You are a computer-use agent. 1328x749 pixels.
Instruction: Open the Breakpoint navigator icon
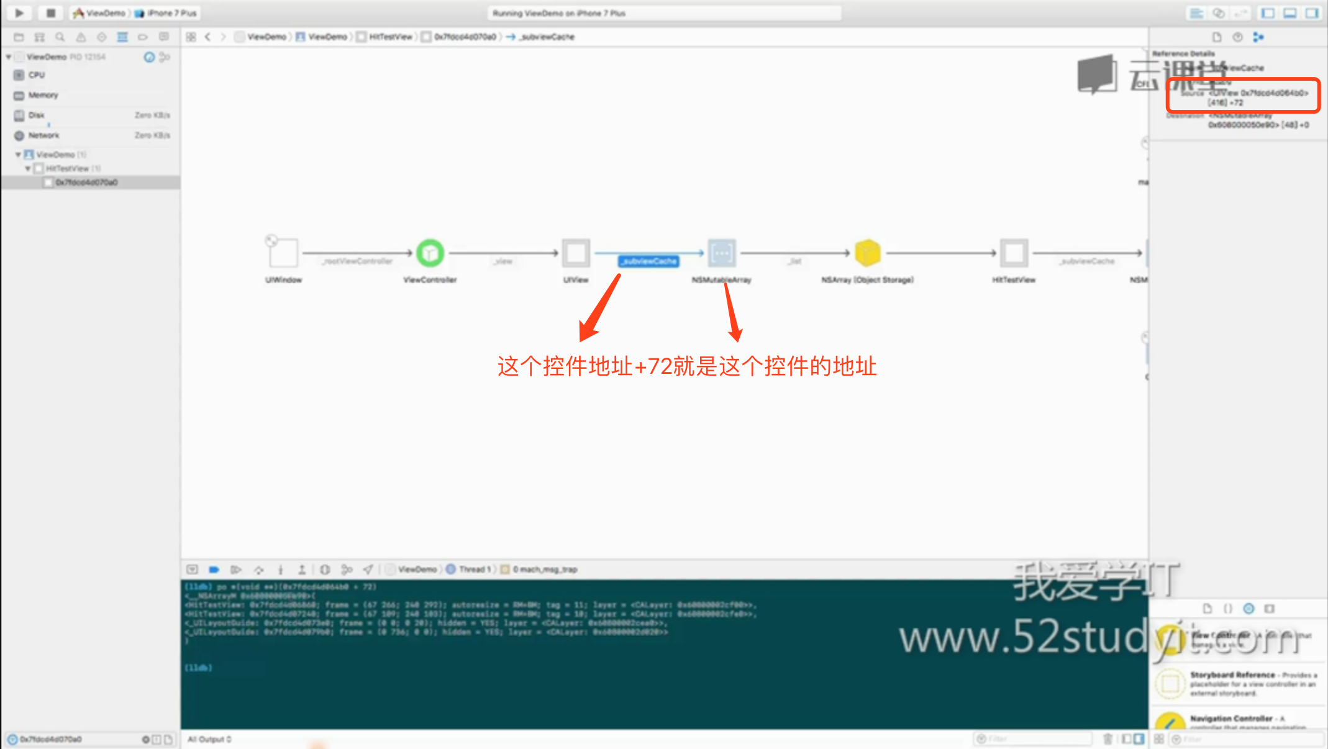pos(143,37)
